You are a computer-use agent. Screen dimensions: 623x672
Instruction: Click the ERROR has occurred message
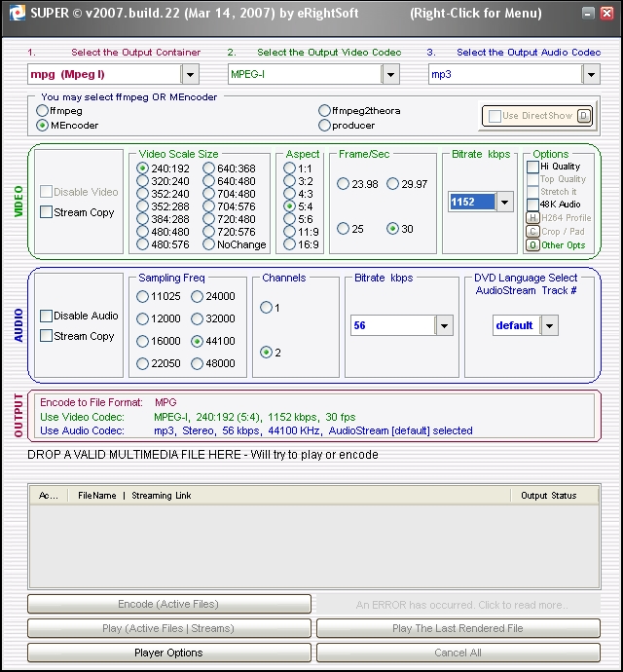(x=458, y=604)
